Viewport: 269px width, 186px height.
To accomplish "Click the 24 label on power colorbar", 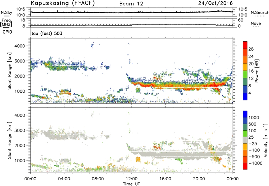I will tap(251, 56).
